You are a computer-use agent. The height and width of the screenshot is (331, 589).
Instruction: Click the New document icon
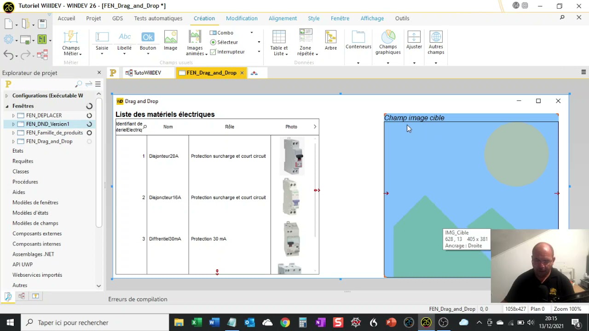click(x=8, y=24)
